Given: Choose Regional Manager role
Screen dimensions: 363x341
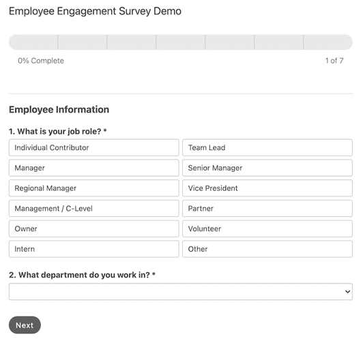Looking at the screenshot, I should click(x=94, y=188).
